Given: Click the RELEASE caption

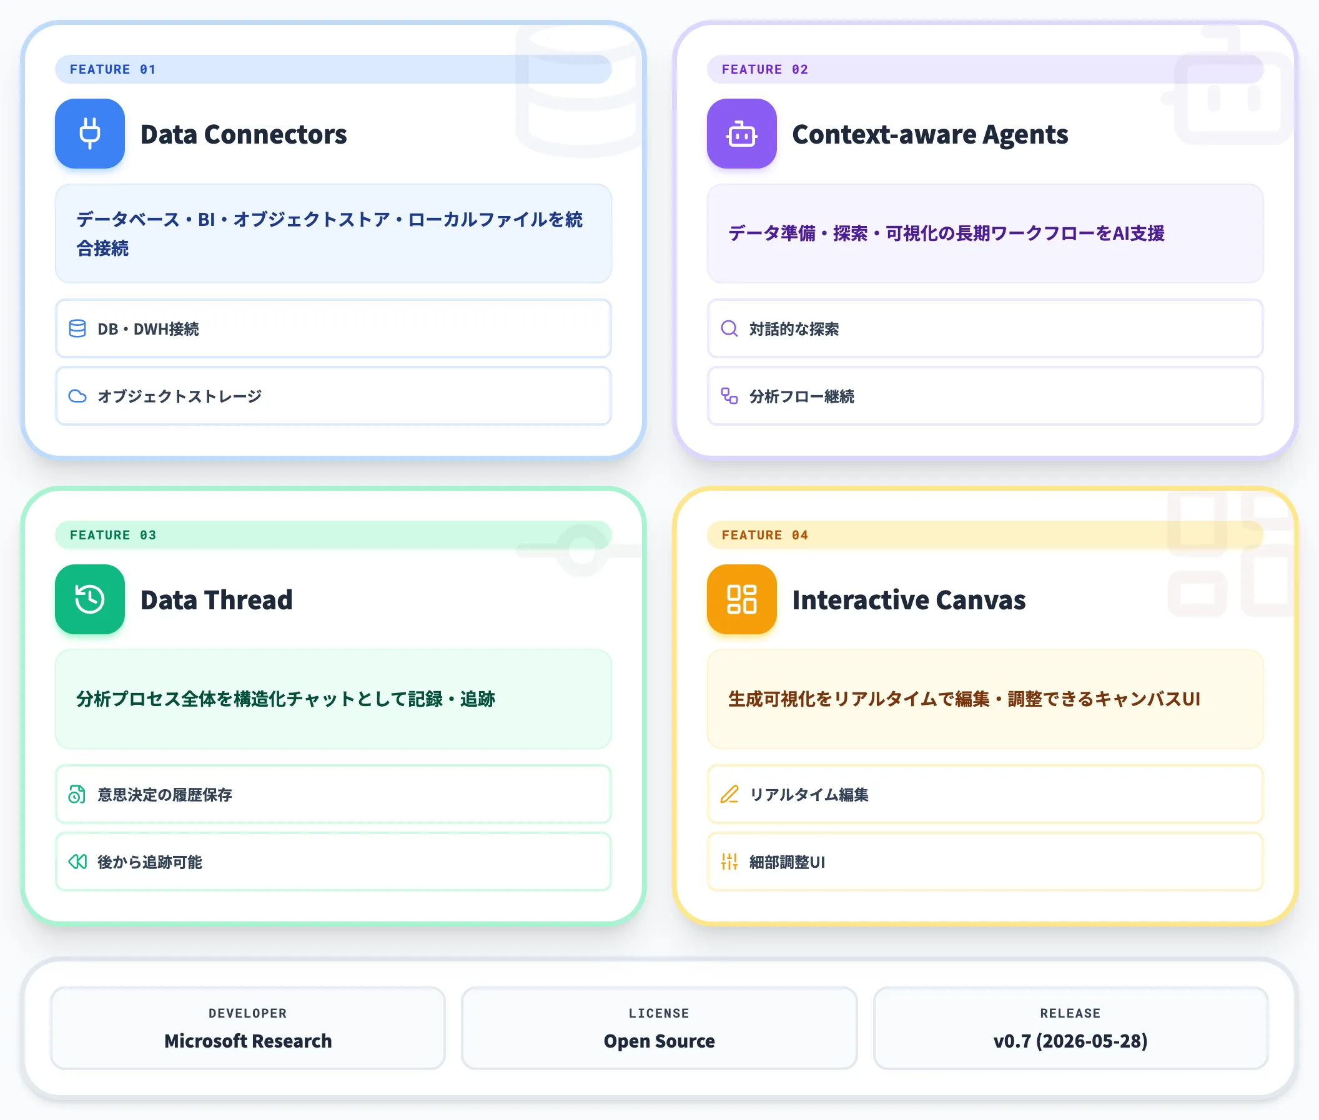Looking at the screenshot, I should coord(1070,1013).
